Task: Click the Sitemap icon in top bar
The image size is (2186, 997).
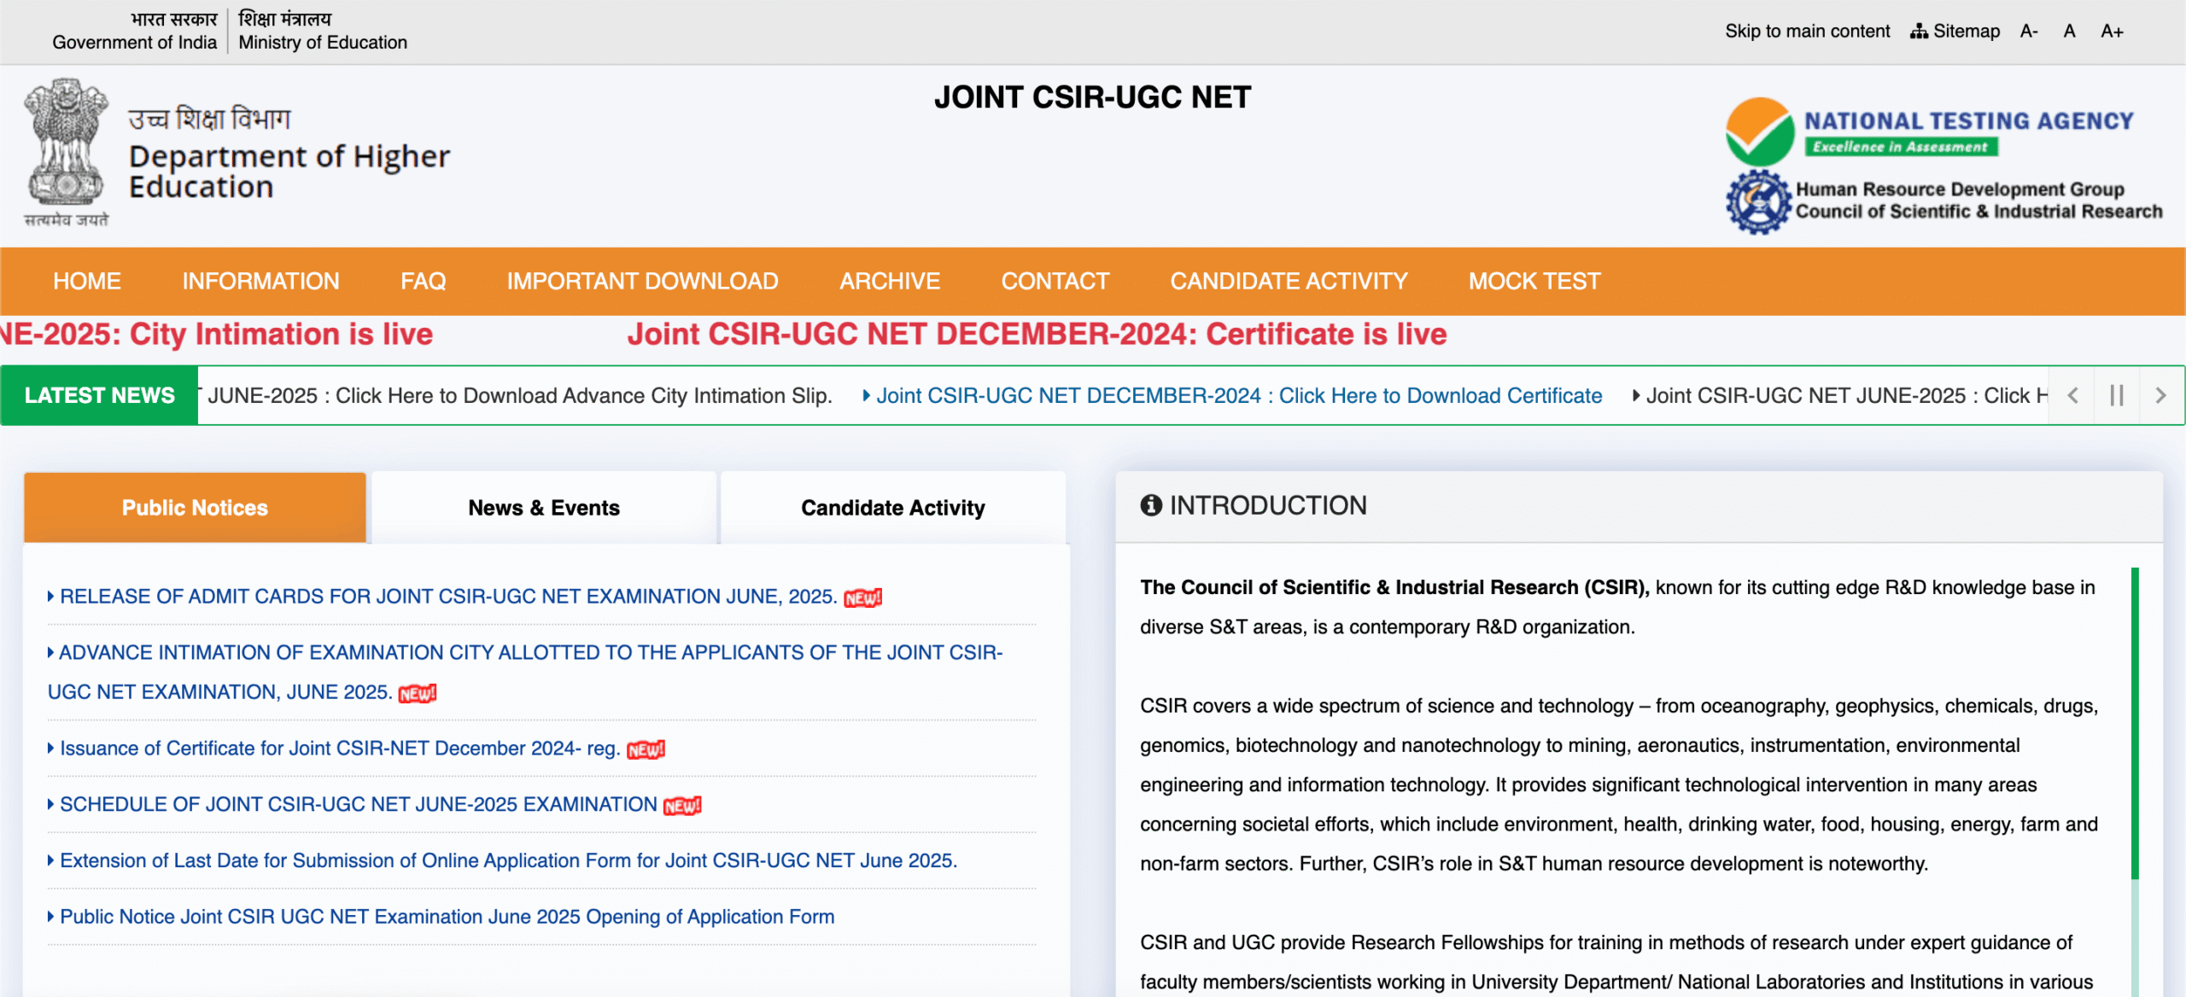Action: tap(1919, 32)
